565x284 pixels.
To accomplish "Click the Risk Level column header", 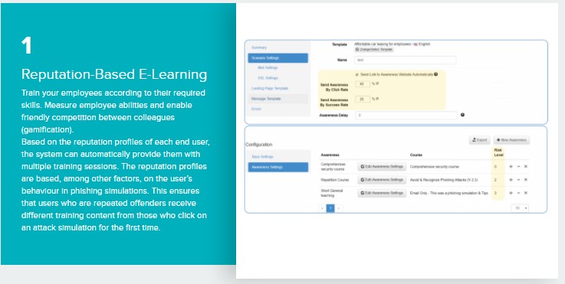I will tap(499, 152).
